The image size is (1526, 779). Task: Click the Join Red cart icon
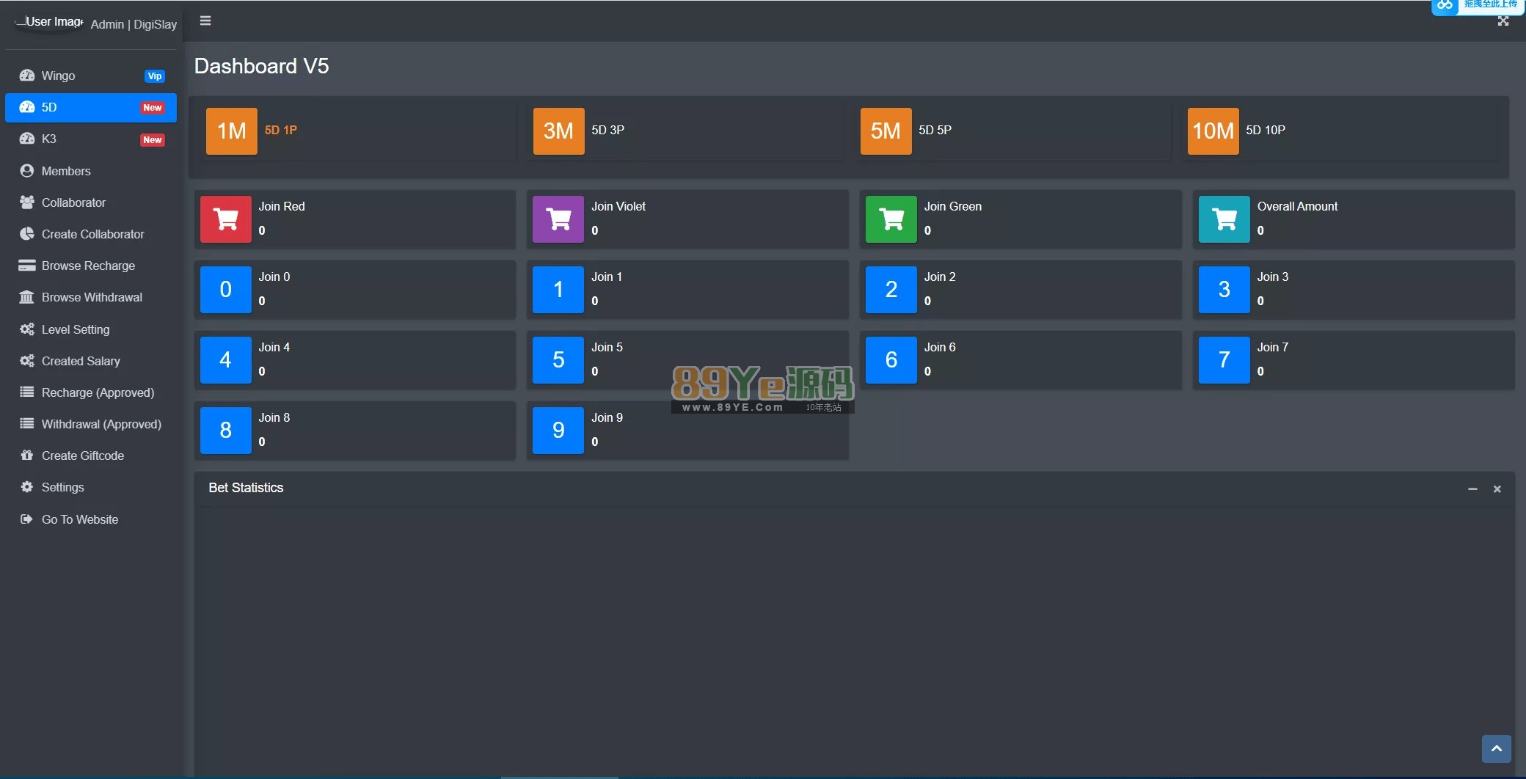(x=226, y=219)
